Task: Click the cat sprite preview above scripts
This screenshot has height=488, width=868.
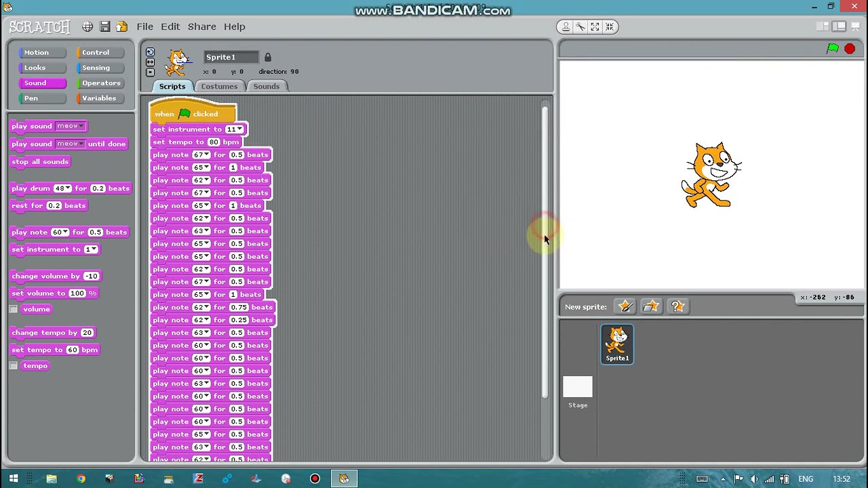Action: (x=178, y=64)
